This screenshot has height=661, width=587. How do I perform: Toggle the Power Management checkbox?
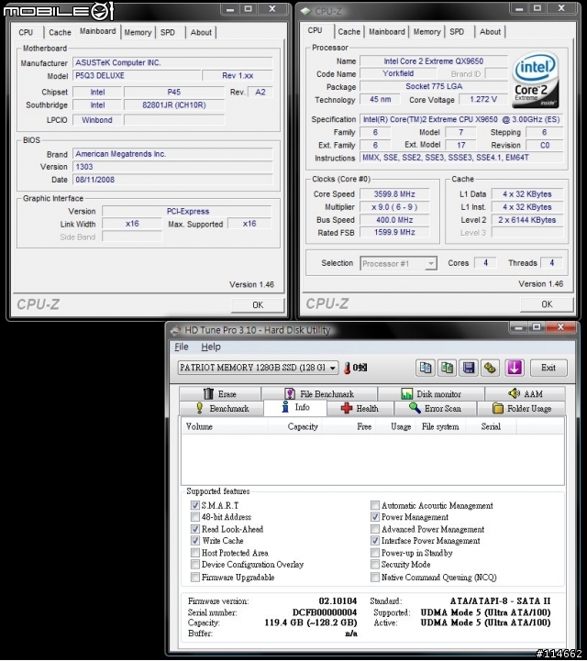(375, 517)
